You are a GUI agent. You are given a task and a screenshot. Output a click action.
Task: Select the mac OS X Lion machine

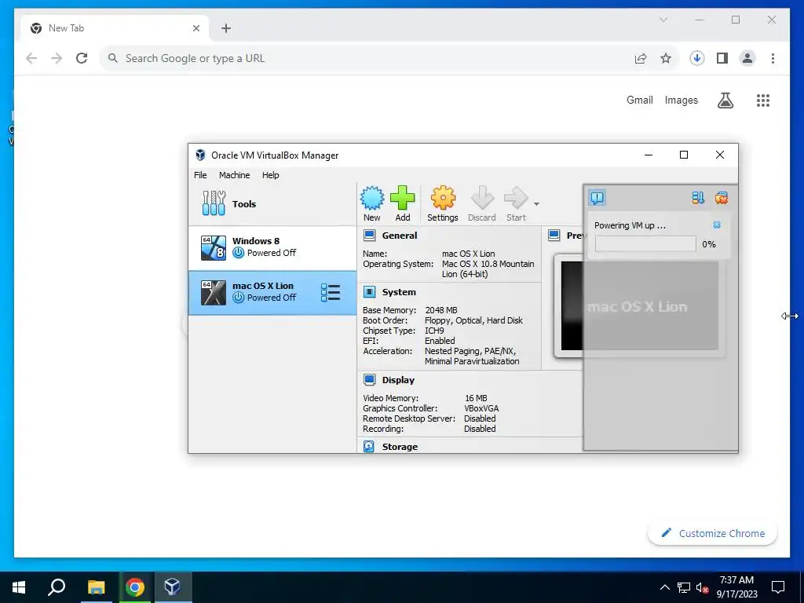[272, 293]
